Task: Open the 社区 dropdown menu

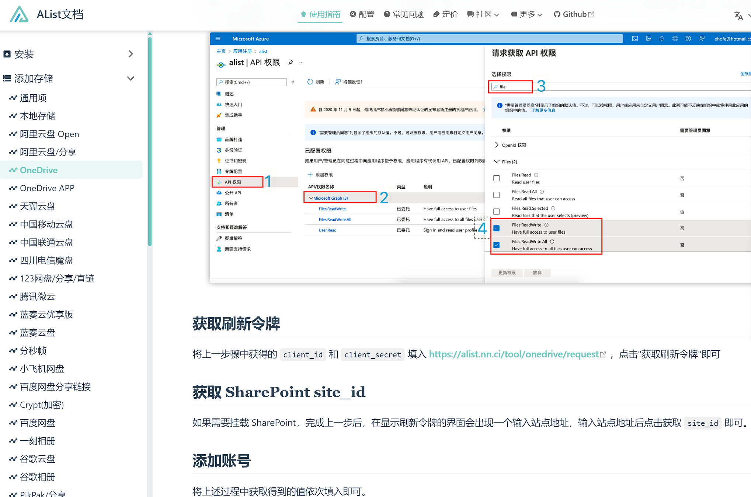Action: click(483, 14)
